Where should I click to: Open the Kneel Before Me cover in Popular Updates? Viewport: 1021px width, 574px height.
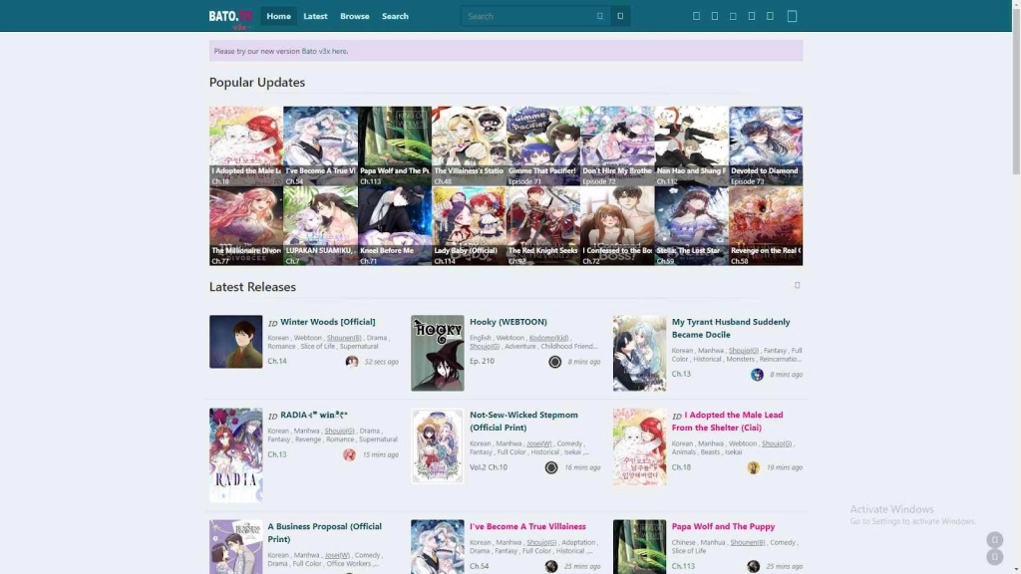click(x=395, y=225)
